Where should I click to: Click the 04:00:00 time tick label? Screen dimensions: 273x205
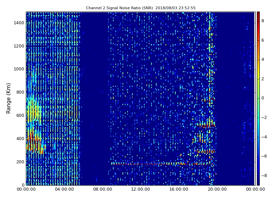coord(64,189)
